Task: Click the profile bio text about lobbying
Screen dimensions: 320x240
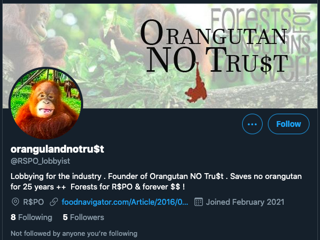Action: coord(156,182)
